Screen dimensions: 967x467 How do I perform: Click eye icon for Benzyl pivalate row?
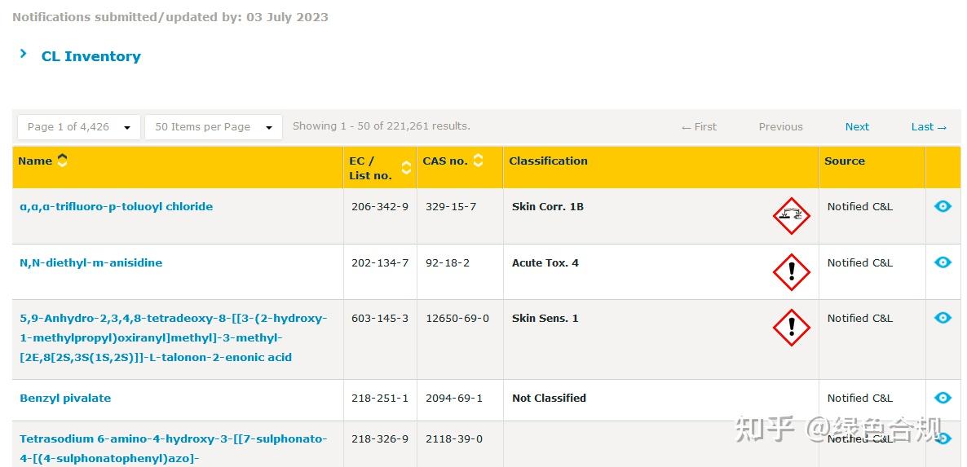pyautogui.click(x=943, y=398)
